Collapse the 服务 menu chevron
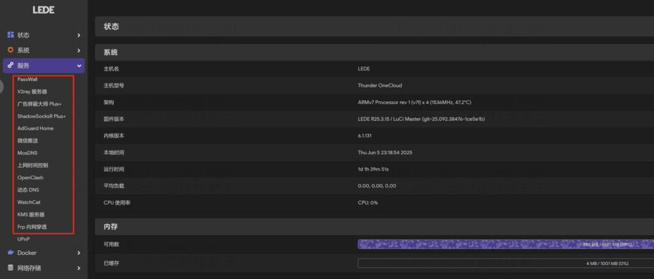Image resolution: width=654 pixels, height=279 pixels. (79, 66)
